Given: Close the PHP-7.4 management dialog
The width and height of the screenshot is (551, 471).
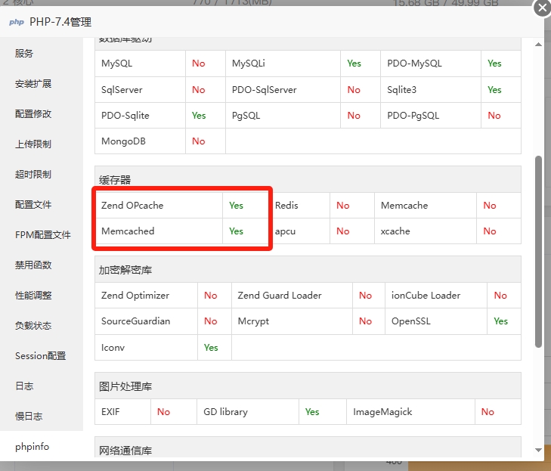Looking at the screenshot, I should [542, 8].
